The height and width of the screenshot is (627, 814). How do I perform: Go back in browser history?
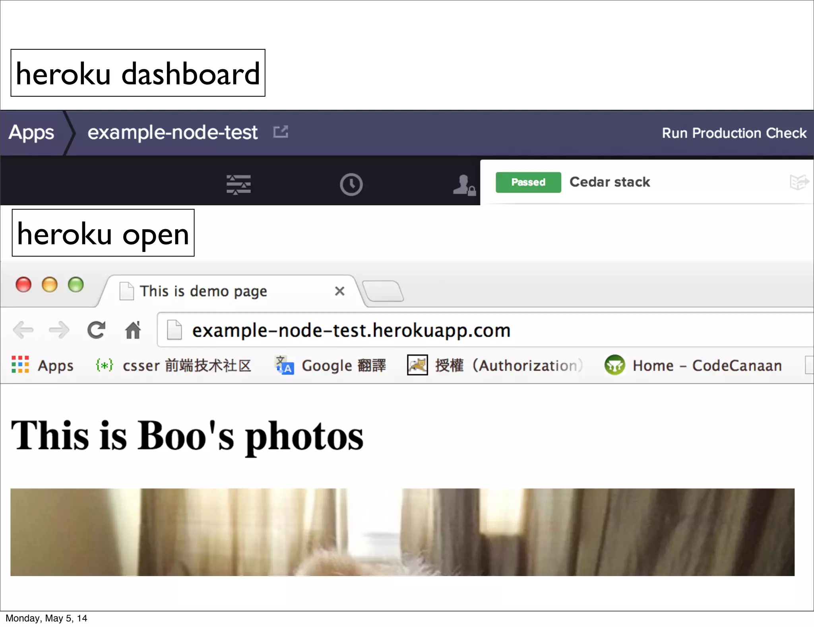coord(23,330)
